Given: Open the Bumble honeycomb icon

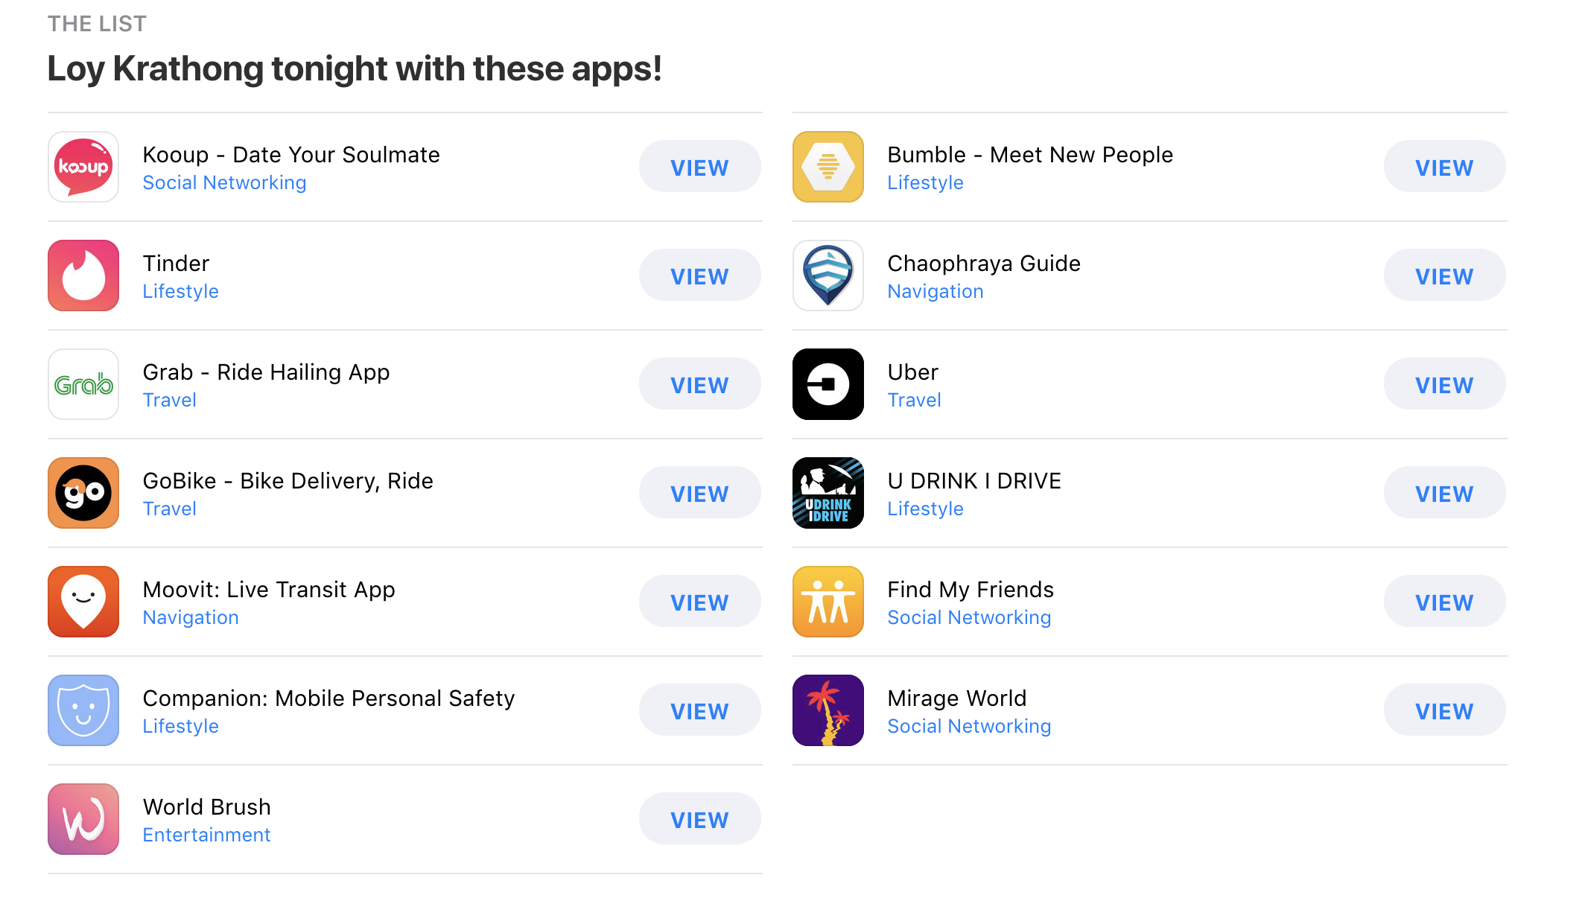Looking at the screenshot, I should (828, 167).
